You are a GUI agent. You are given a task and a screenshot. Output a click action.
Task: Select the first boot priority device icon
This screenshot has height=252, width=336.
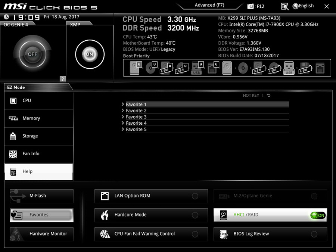click(135, 68)
